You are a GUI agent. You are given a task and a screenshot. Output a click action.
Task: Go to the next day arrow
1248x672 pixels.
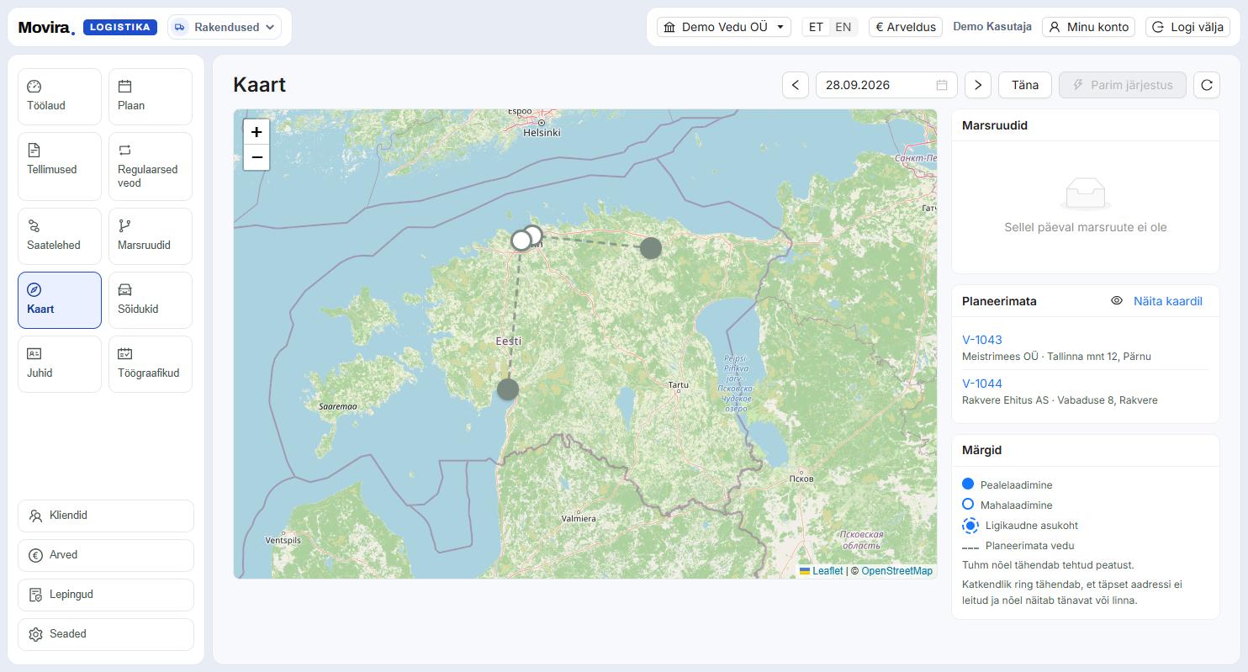pos(977,85)
